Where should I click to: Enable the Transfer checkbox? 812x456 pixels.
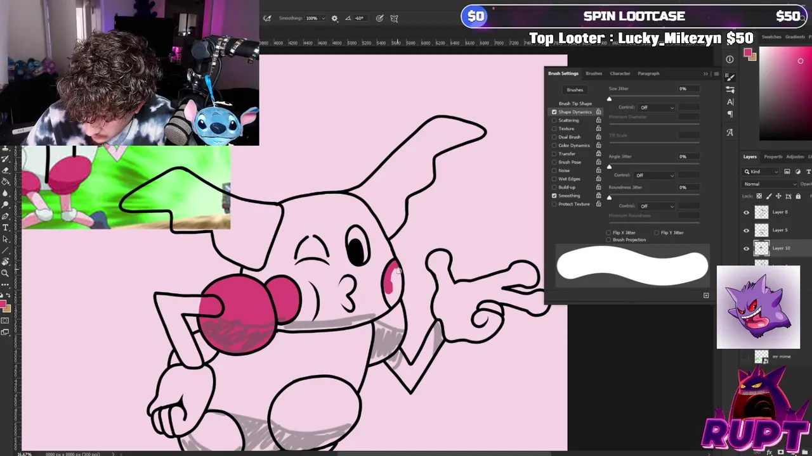[x=554, y=153]
